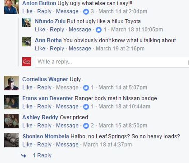Image resolution: width=189 pixels, height=163 pixels.
Task: Click thumbs-up icon on Ashley Reddy's comment
Action: 86,126
